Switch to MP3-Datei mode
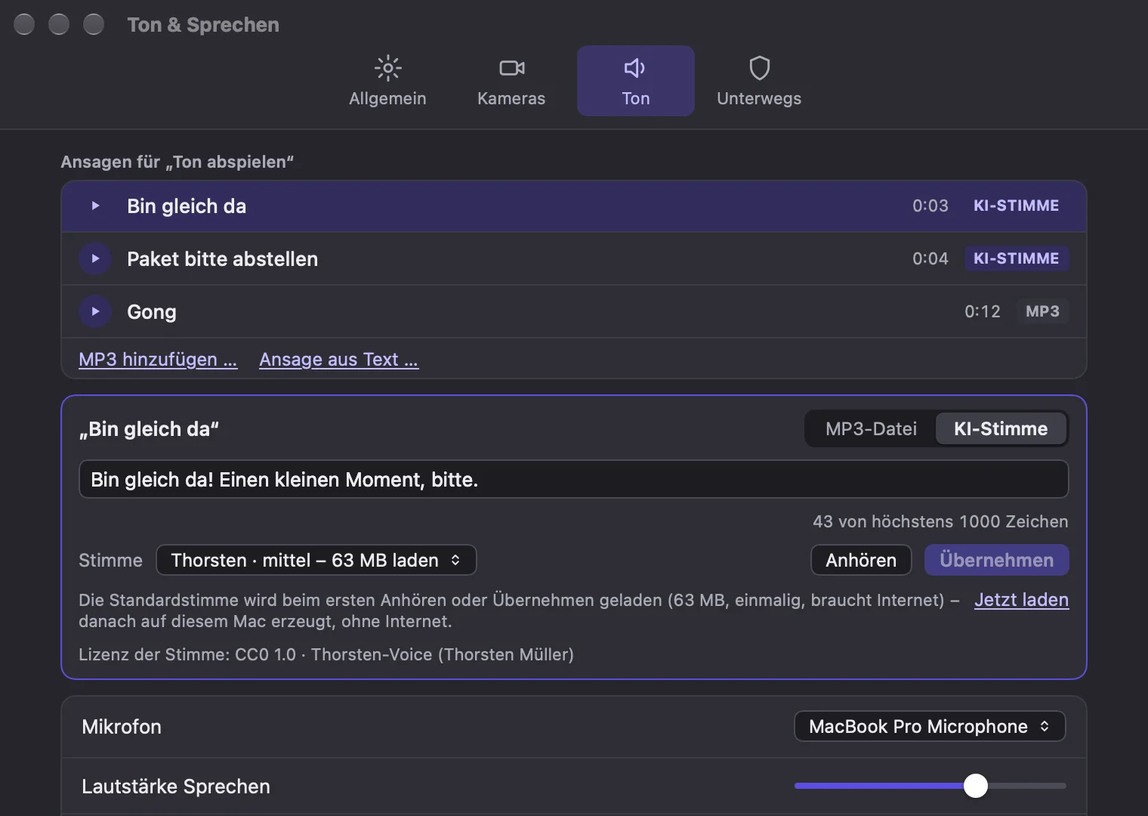 pyautogui.click(x=871, y=429)
